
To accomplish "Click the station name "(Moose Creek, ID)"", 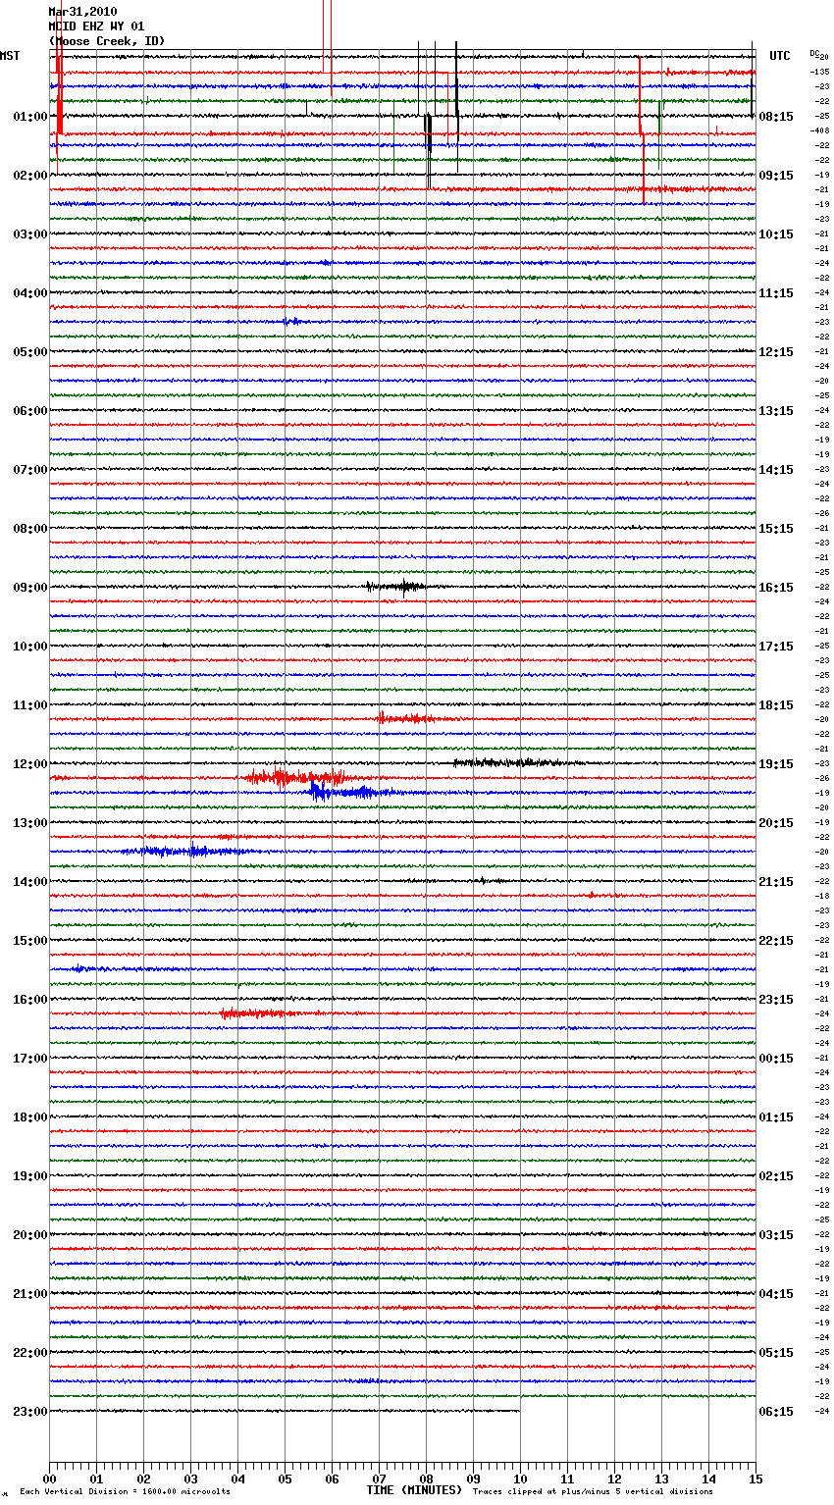I will coord(106,41).
